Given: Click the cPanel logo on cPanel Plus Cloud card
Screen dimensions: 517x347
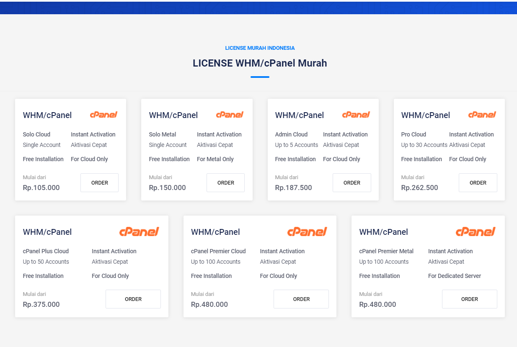Looking at the screenshot, I should pyautogui.click(x=139, y=231).
